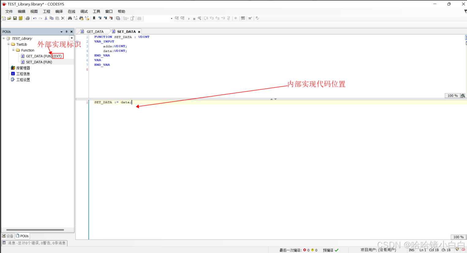Switch to the GET_DATA editor tab

(x=95, y=31)
